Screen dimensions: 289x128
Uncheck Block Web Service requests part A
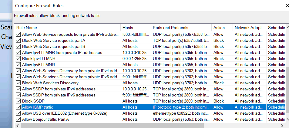[x=18, y=40]
